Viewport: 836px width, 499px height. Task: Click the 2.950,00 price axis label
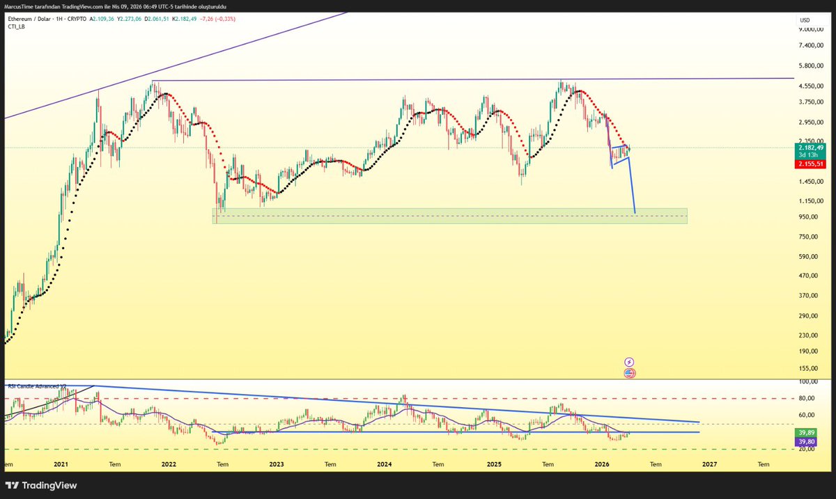[x=812, y=122]
